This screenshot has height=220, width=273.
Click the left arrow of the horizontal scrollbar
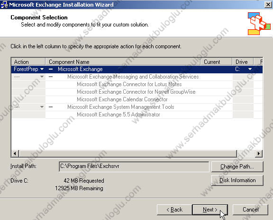click(15, 154)
